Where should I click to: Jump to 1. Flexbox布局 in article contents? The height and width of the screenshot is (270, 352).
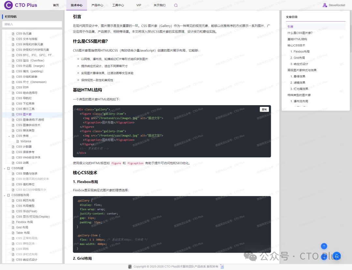[300, 51]
